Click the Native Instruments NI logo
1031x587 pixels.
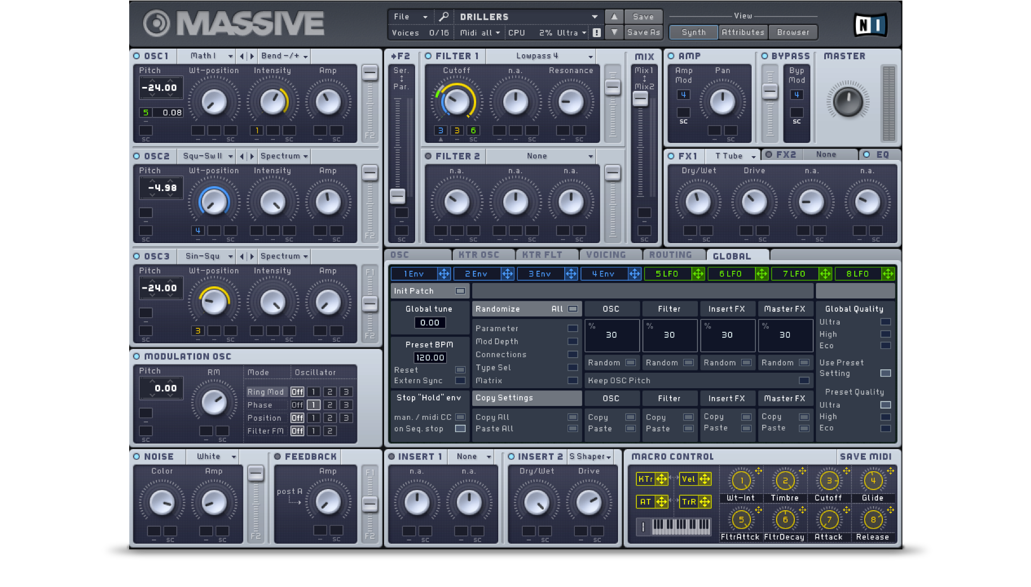coord(870,25)
